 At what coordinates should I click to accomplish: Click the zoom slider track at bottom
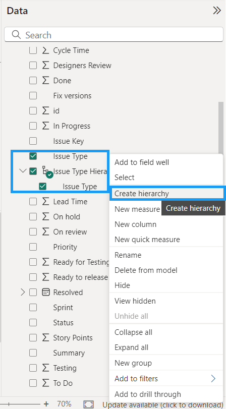pos(20,404)
